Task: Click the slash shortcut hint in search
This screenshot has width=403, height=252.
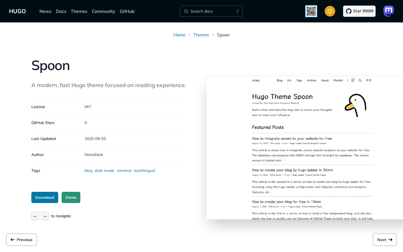Action: (238, 11)
